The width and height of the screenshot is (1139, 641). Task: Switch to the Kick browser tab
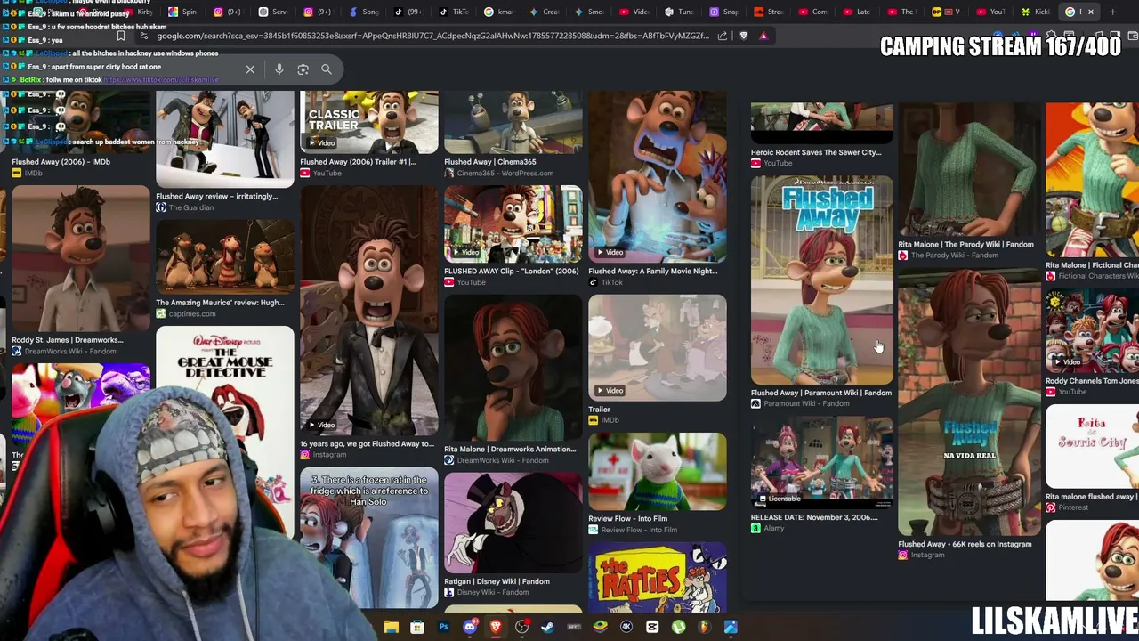(1036, 12)
